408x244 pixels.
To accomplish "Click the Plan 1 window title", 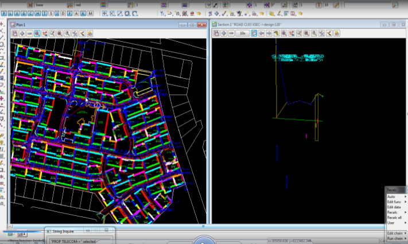I will pos(21,25).
